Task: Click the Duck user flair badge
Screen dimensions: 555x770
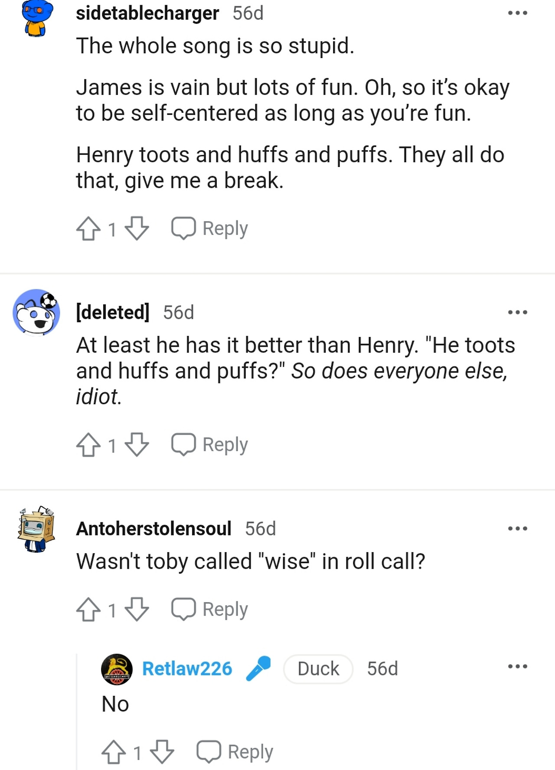Action: [x=318, y=668]
